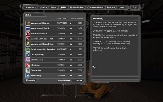Click the Points Needed column header
The width and height of the screenshot is (163, 102).
click(77, 18)
